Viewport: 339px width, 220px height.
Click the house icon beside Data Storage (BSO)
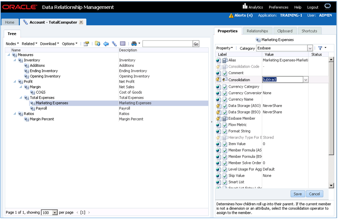coord(218,112)
